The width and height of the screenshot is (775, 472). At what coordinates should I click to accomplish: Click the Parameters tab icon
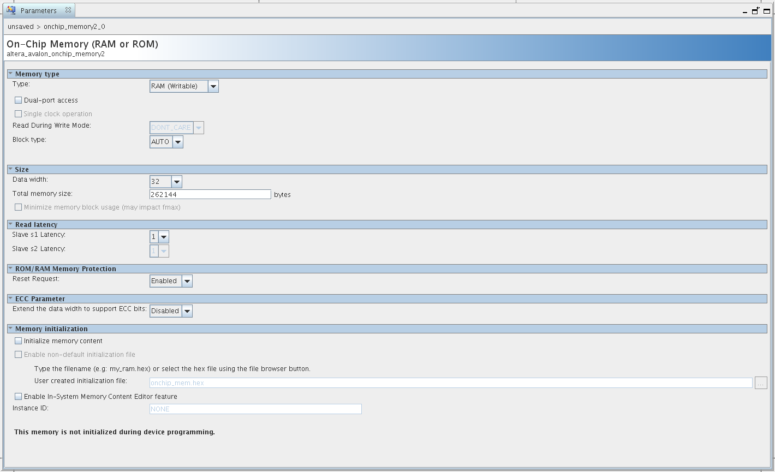[11, 10]
